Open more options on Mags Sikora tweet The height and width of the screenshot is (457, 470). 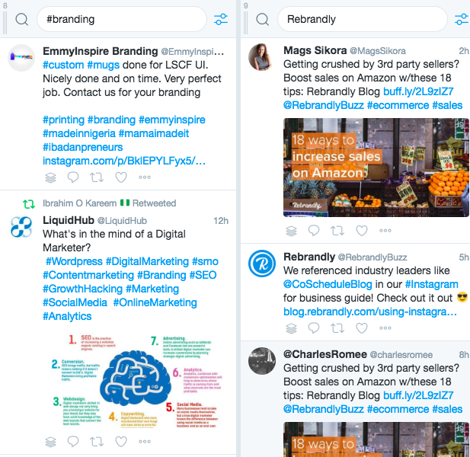[x=385, y=231]
